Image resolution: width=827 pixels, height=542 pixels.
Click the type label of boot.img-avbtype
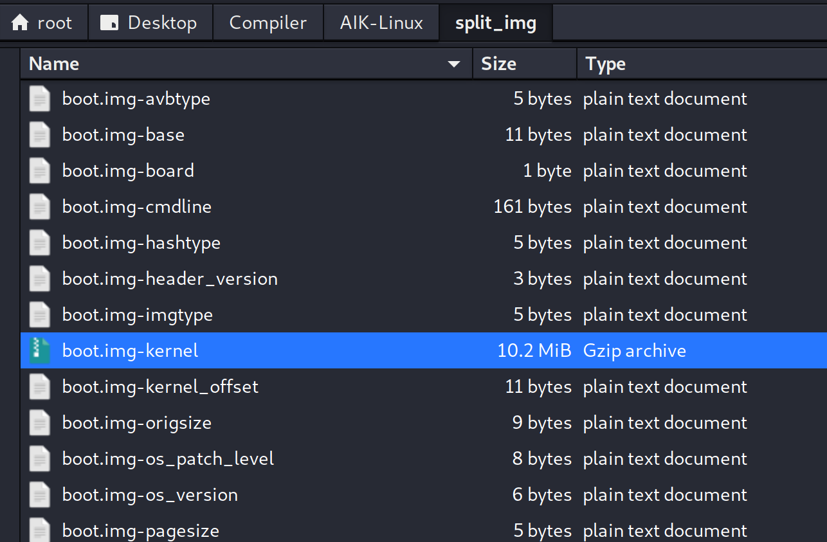coord(665,99)
